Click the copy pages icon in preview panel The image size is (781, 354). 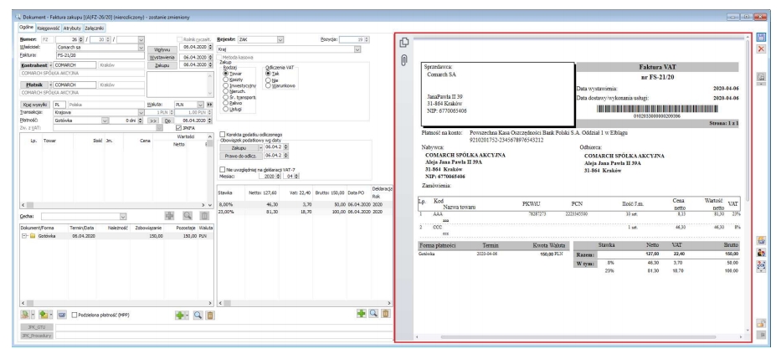404,44
